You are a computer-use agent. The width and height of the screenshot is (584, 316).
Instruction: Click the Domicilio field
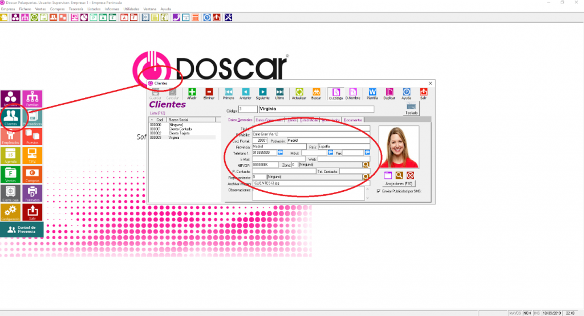click(x=311, y=134)
